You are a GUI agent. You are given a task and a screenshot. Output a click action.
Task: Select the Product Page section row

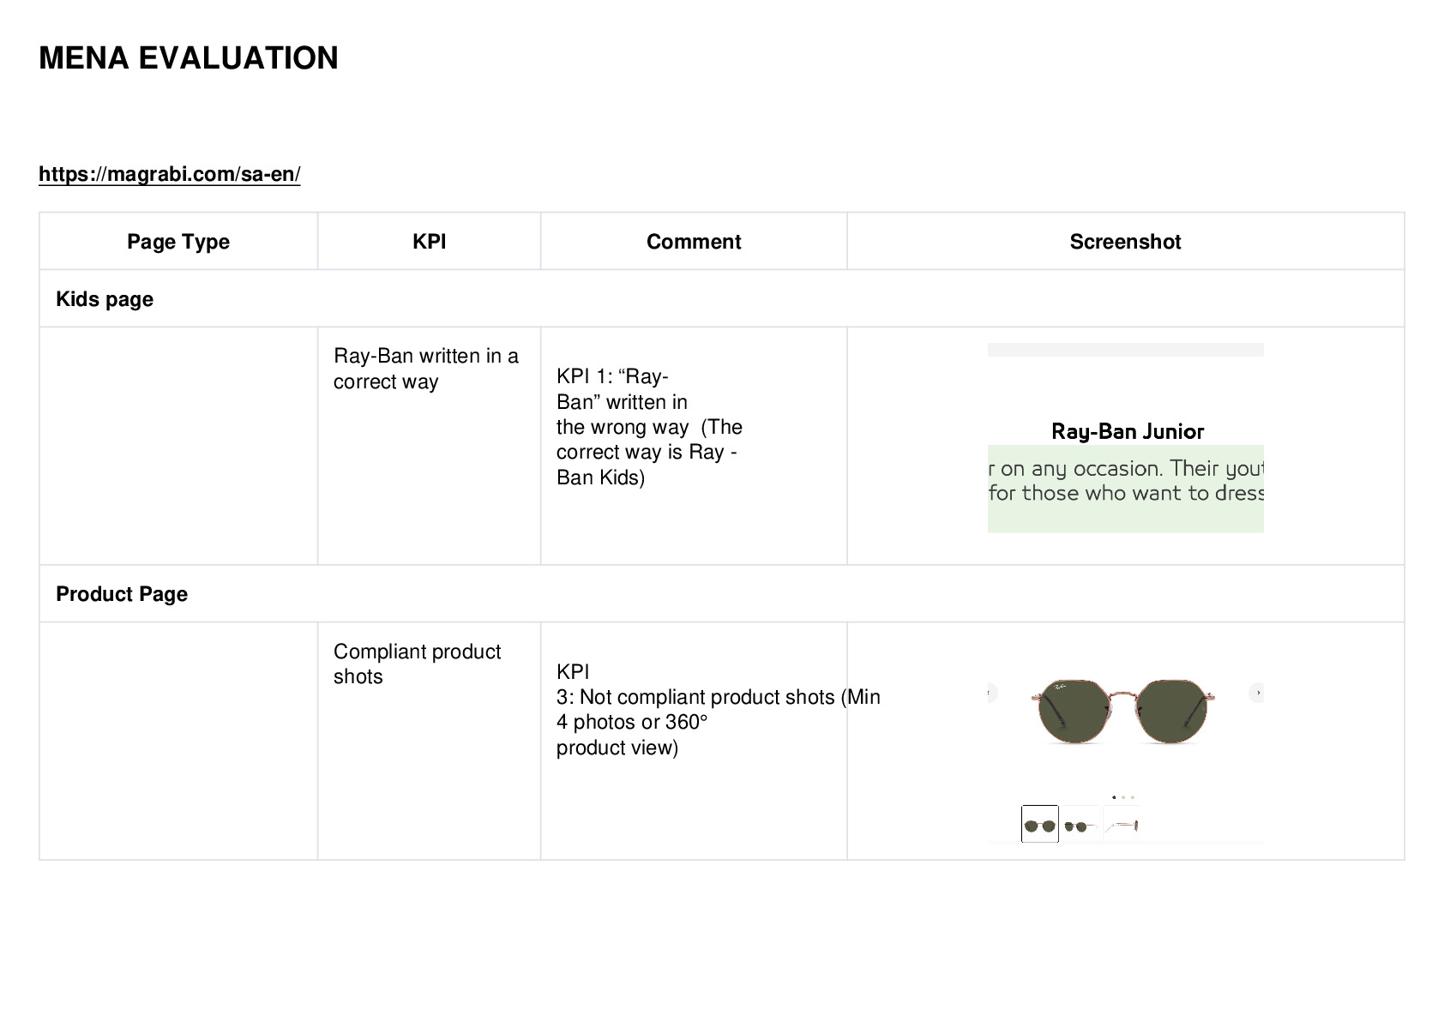tap(722, 594)
